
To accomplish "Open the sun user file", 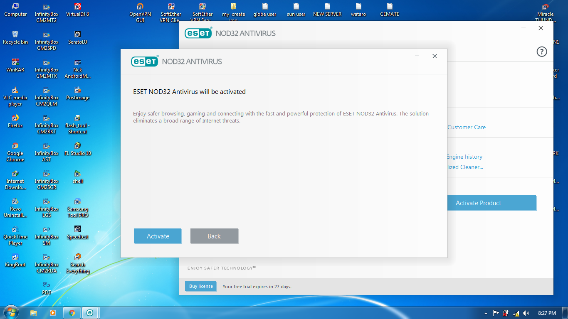I will (x=296, y=10).
